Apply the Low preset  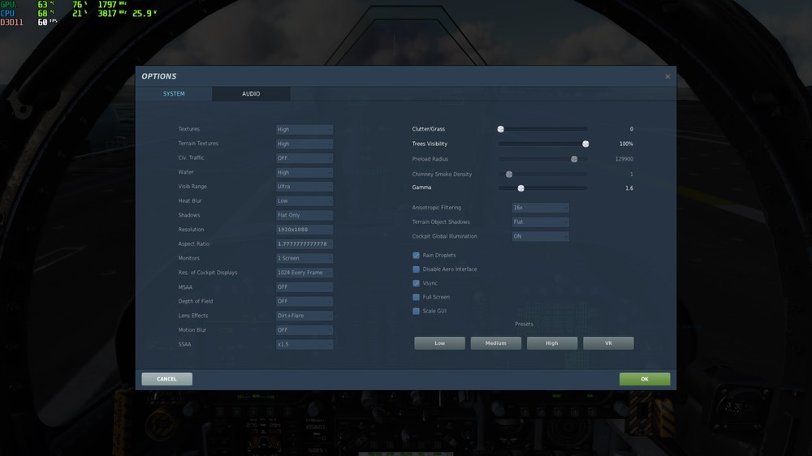coord(439,343)
